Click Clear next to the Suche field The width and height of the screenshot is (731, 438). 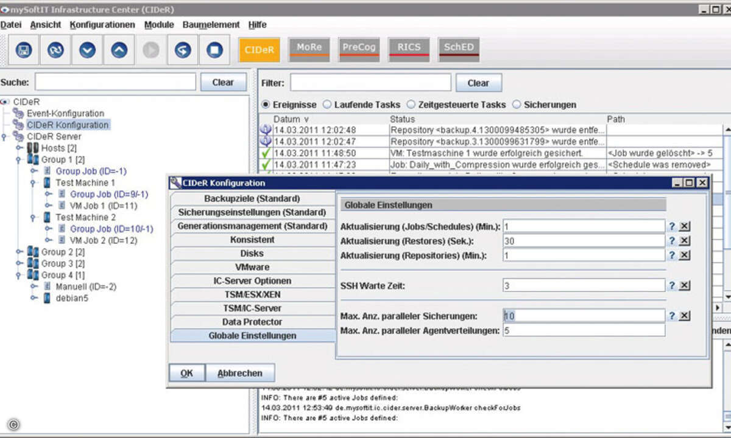coord(223,82)
